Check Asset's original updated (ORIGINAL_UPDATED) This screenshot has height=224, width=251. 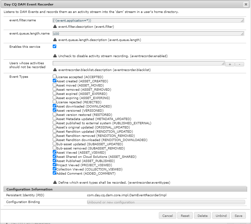tap(54, 127)
